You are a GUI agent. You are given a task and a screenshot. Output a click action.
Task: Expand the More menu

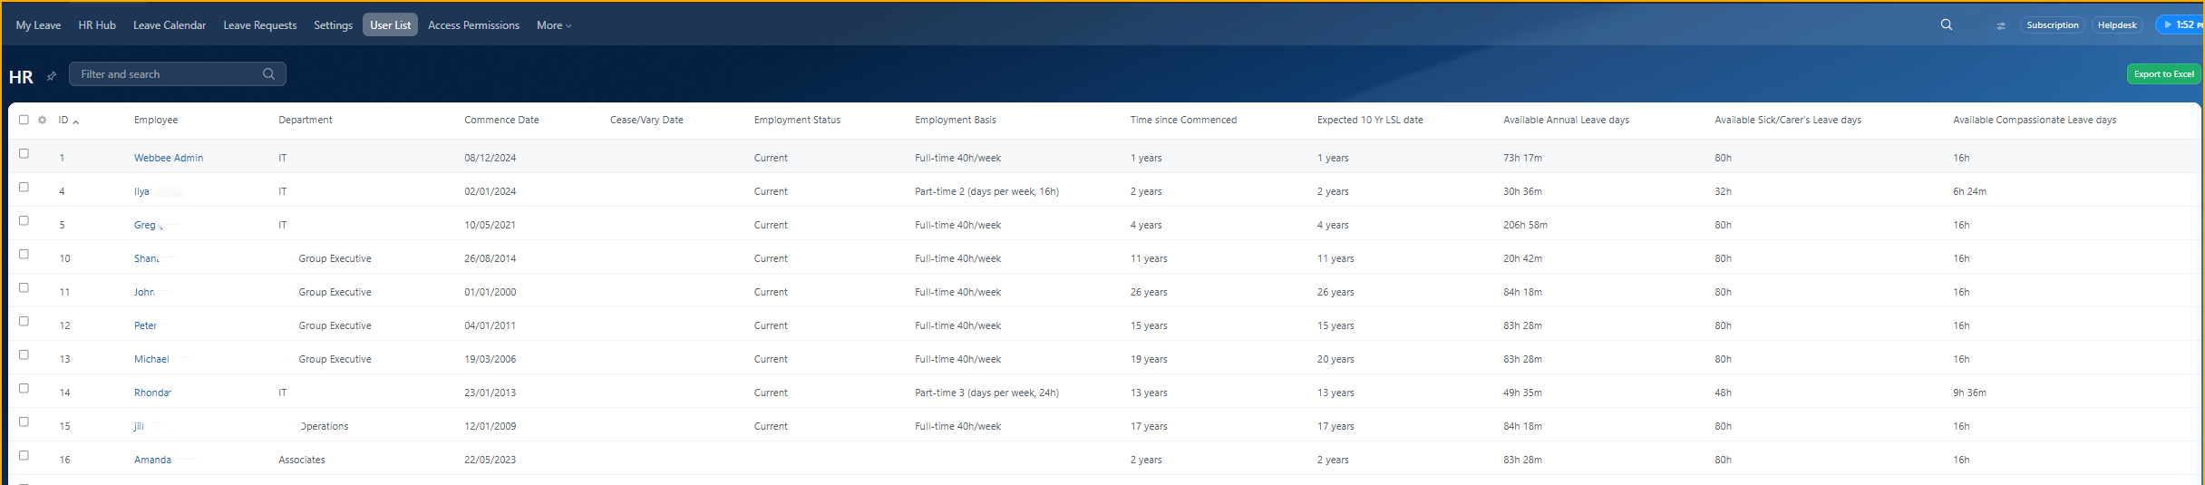[553, 25]
